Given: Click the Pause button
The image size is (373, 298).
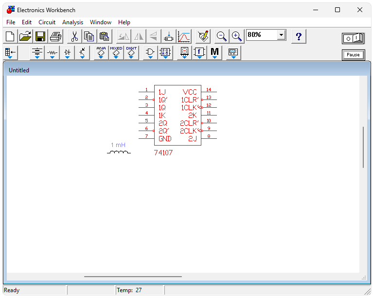Looking at the screenshot, I should (x=353, y=55).
